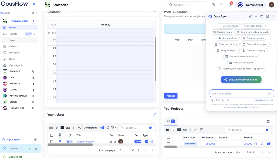277x159 pixels.
Task: Edit the Kunden anrufen ticket
Action: [x=152, y=141]
